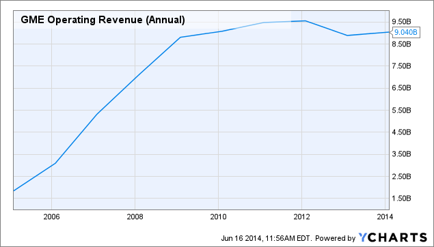
Task: Click the 2.50B y-axis label
Action: tap(402, 176)
